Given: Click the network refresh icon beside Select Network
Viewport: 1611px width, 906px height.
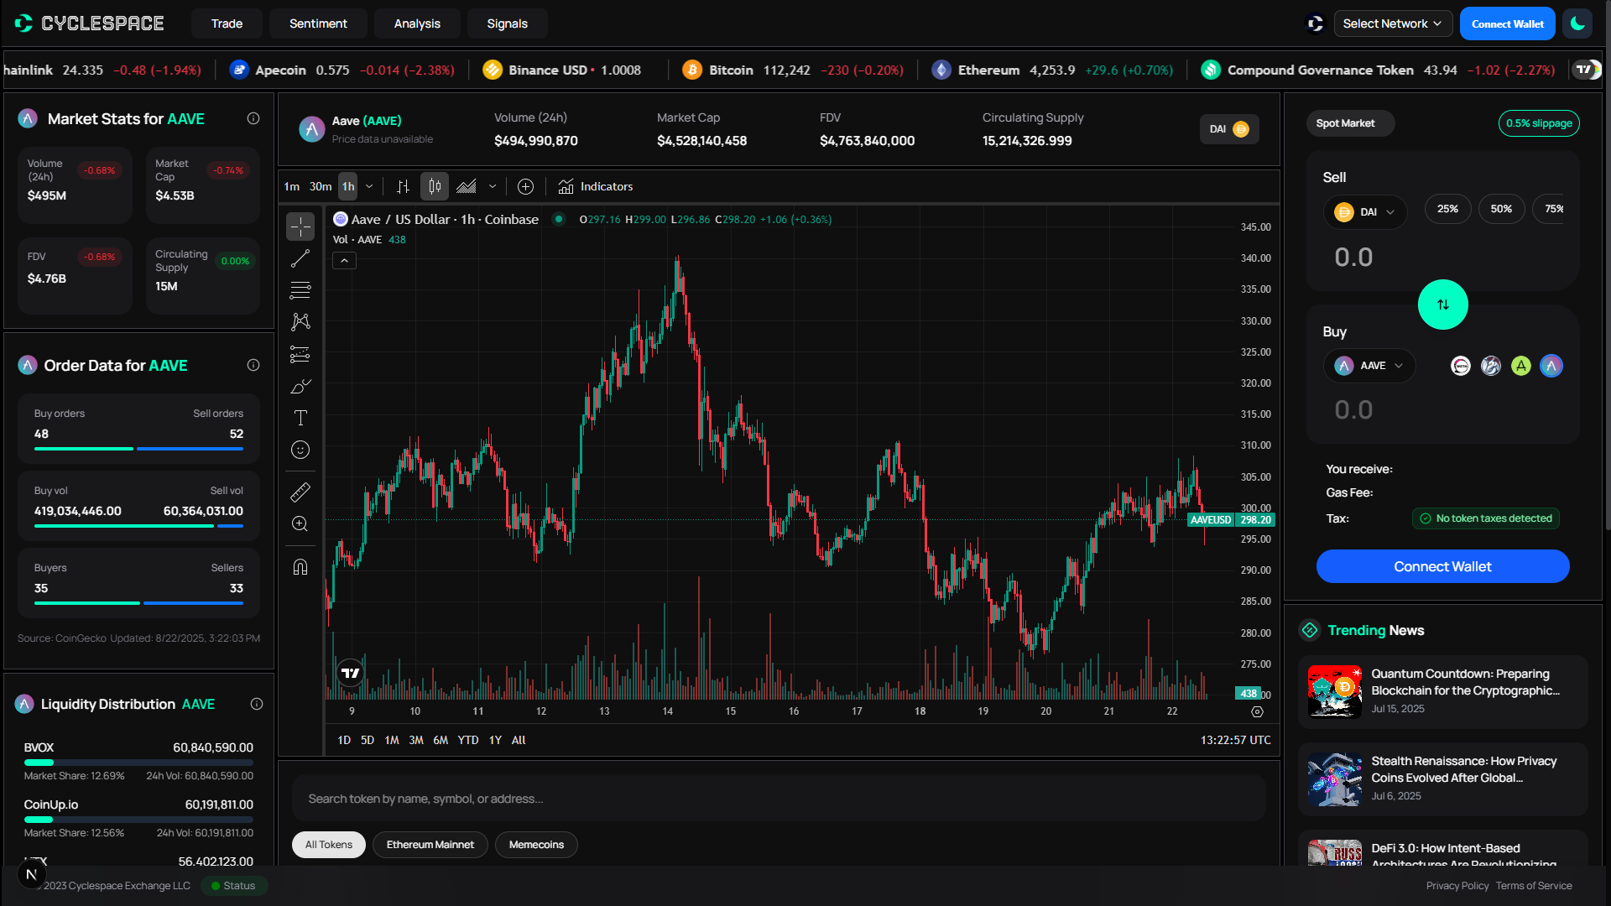Looking at the screenshot, I should 1316,23.
